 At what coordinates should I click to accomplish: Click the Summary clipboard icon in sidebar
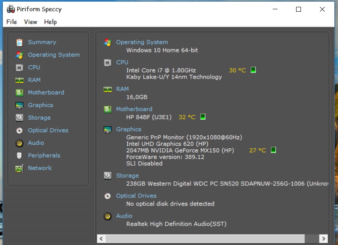(x=19, y=42)
